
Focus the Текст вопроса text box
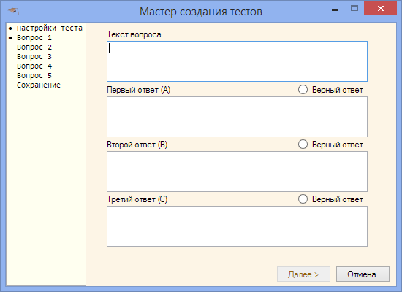click(237, 61)
